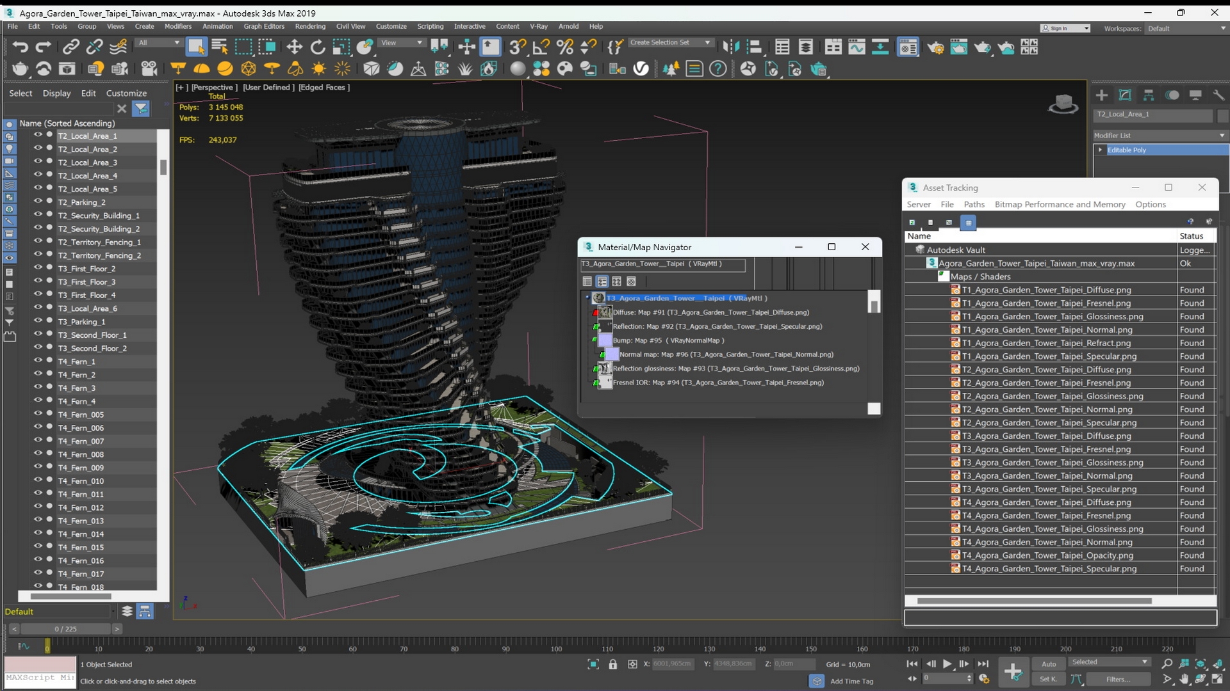Open Render Setup teapot icon
The image size is (1230, 691).
pyautogui.click(x=935, y=47)
